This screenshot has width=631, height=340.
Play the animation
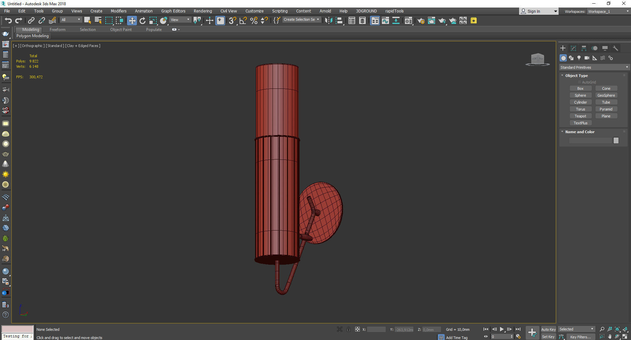coord(502,329)
